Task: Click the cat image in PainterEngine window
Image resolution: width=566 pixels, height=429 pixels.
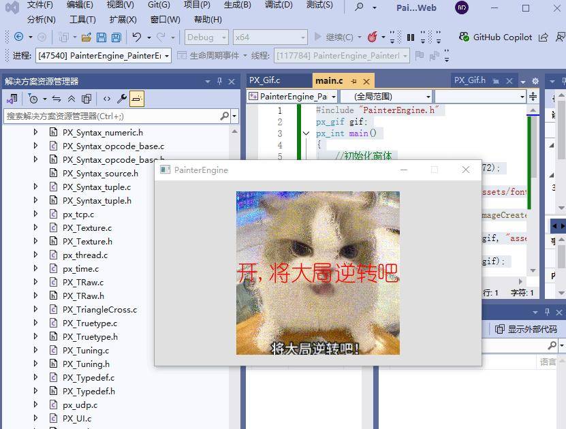Action: 317,273
